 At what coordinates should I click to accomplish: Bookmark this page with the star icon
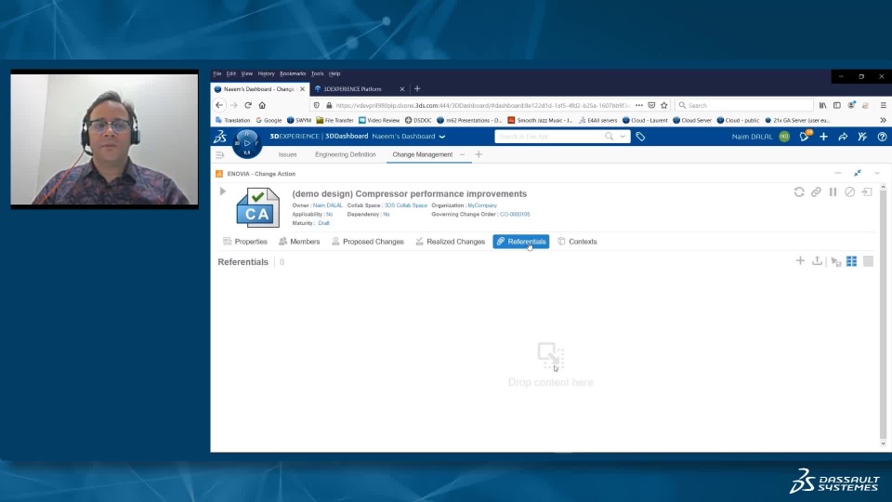(663, 105)
